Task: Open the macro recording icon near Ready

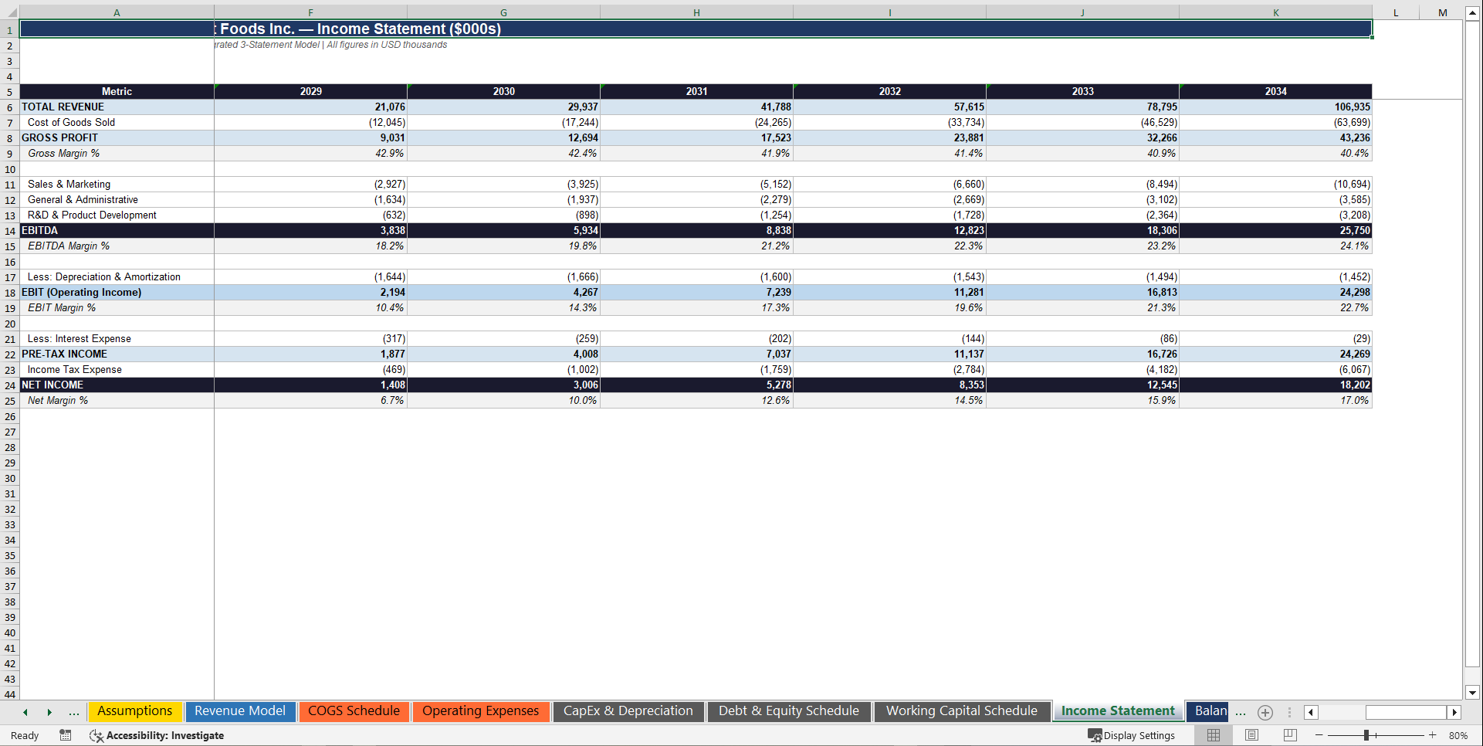Action: pyautogui.click(x=66, y=735)
